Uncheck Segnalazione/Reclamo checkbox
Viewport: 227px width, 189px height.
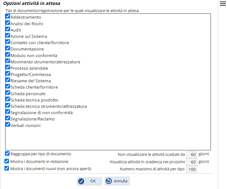8,119
